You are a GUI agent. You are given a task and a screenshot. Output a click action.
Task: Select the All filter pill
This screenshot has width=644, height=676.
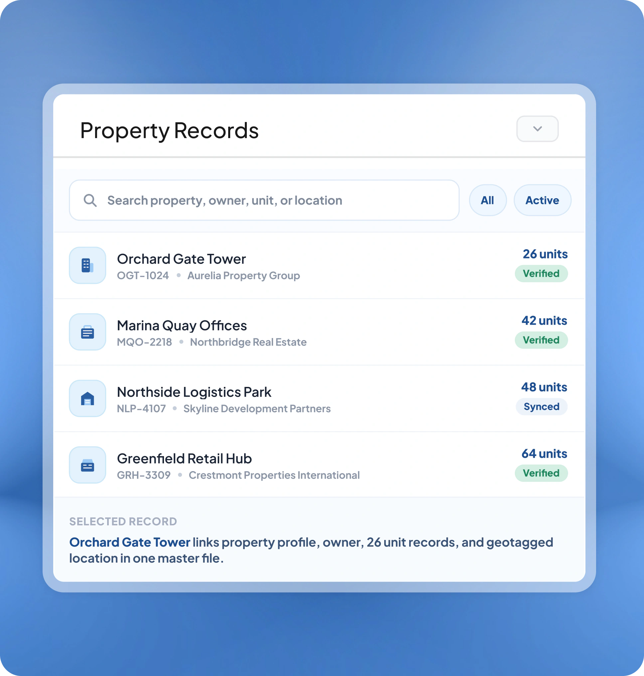487,200
